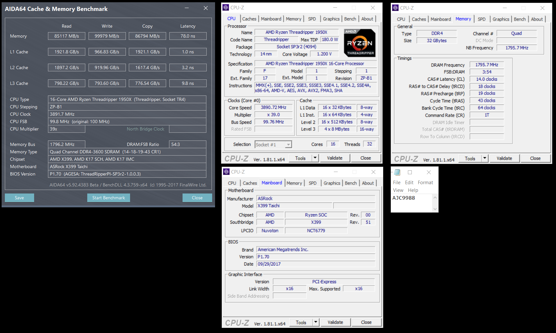The image size is (556, 333).
Task: Click the CPU-Z app icon in CPU window title bar
Action: [x=226, y=7]
